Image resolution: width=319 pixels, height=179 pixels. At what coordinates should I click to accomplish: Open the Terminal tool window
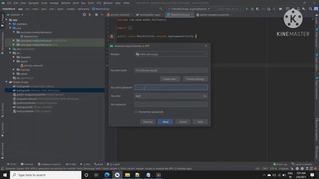27,164
